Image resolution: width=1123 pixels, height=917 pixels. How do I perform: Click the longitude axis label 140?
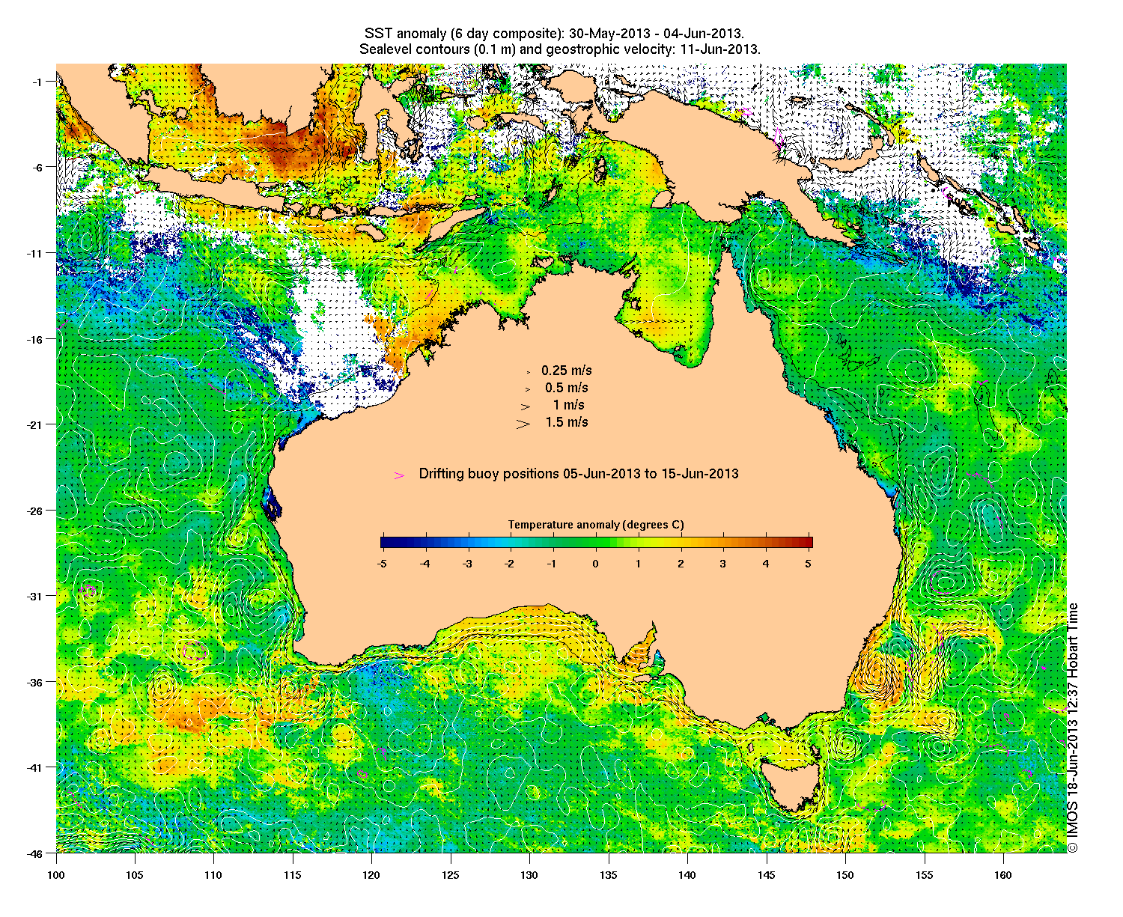point(687,875)
